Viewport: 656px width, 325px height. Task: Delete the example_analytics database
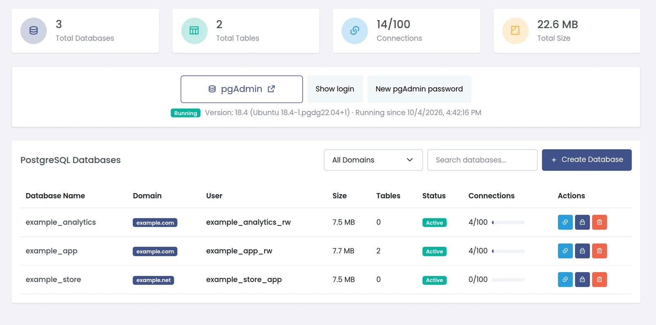click(x=599, y=222)
